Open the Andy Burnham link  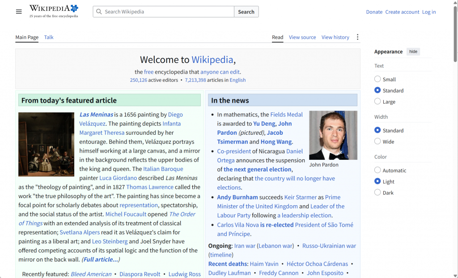[237, 197]
